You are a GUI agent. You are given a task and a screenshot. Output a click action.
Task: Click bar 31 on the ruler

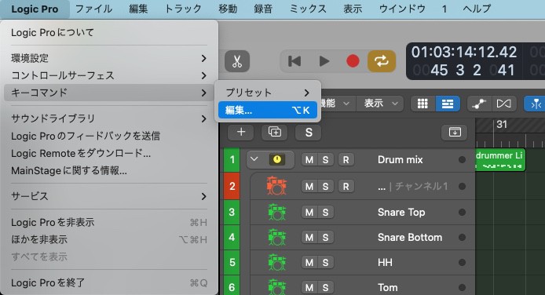pos(502,125)
